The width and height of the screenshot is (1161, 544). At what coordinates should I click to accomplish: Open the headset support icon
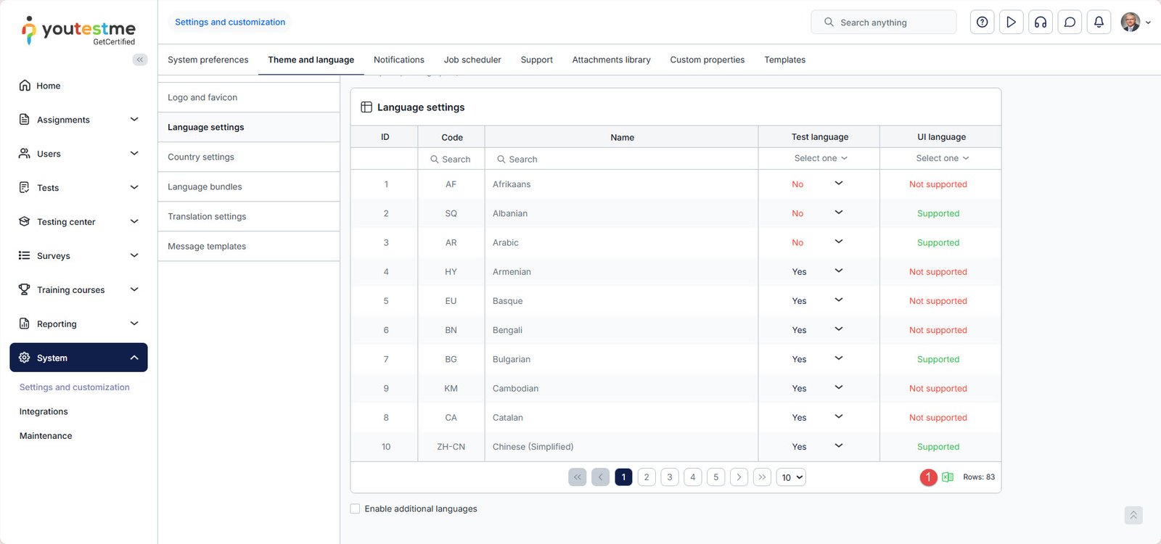coord(1041,22)
